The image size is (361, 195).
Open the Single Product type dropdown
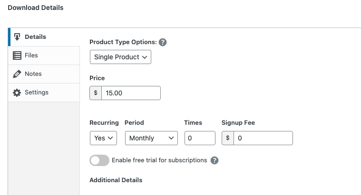pos(120,57)
